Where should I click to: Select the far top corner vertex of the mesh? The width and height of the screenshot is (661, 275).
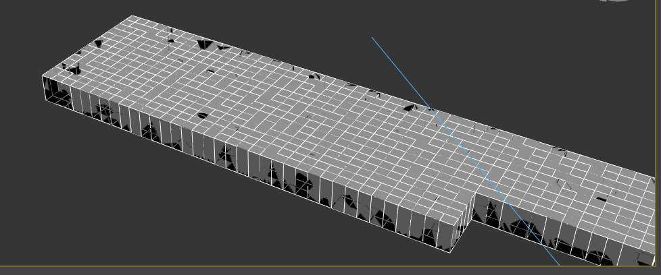(x=132, y=16)
